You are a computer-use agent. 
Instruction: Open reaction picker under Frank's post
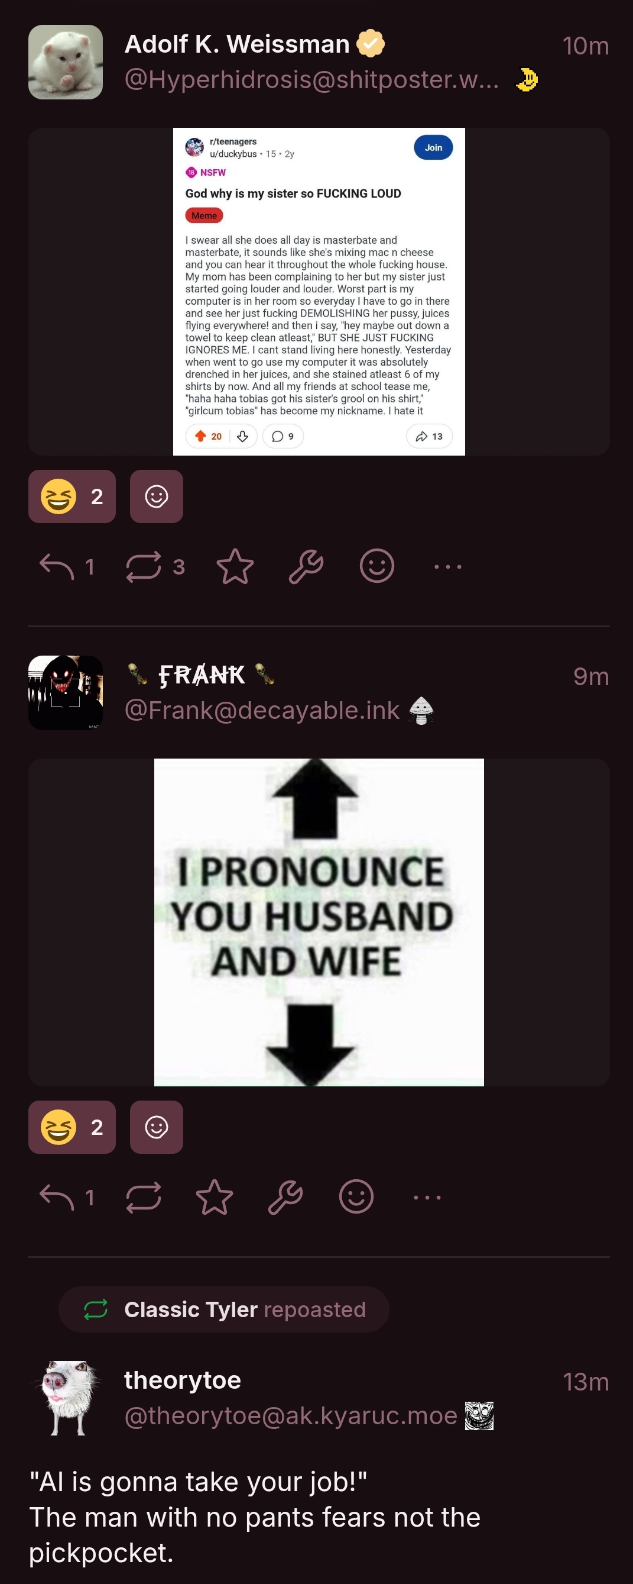pyautogui.click(x=157, y=1127)
